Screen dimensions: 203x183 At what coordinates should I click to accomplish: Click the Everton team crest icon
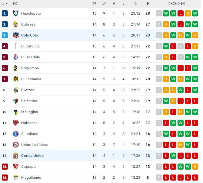[16, 90]
